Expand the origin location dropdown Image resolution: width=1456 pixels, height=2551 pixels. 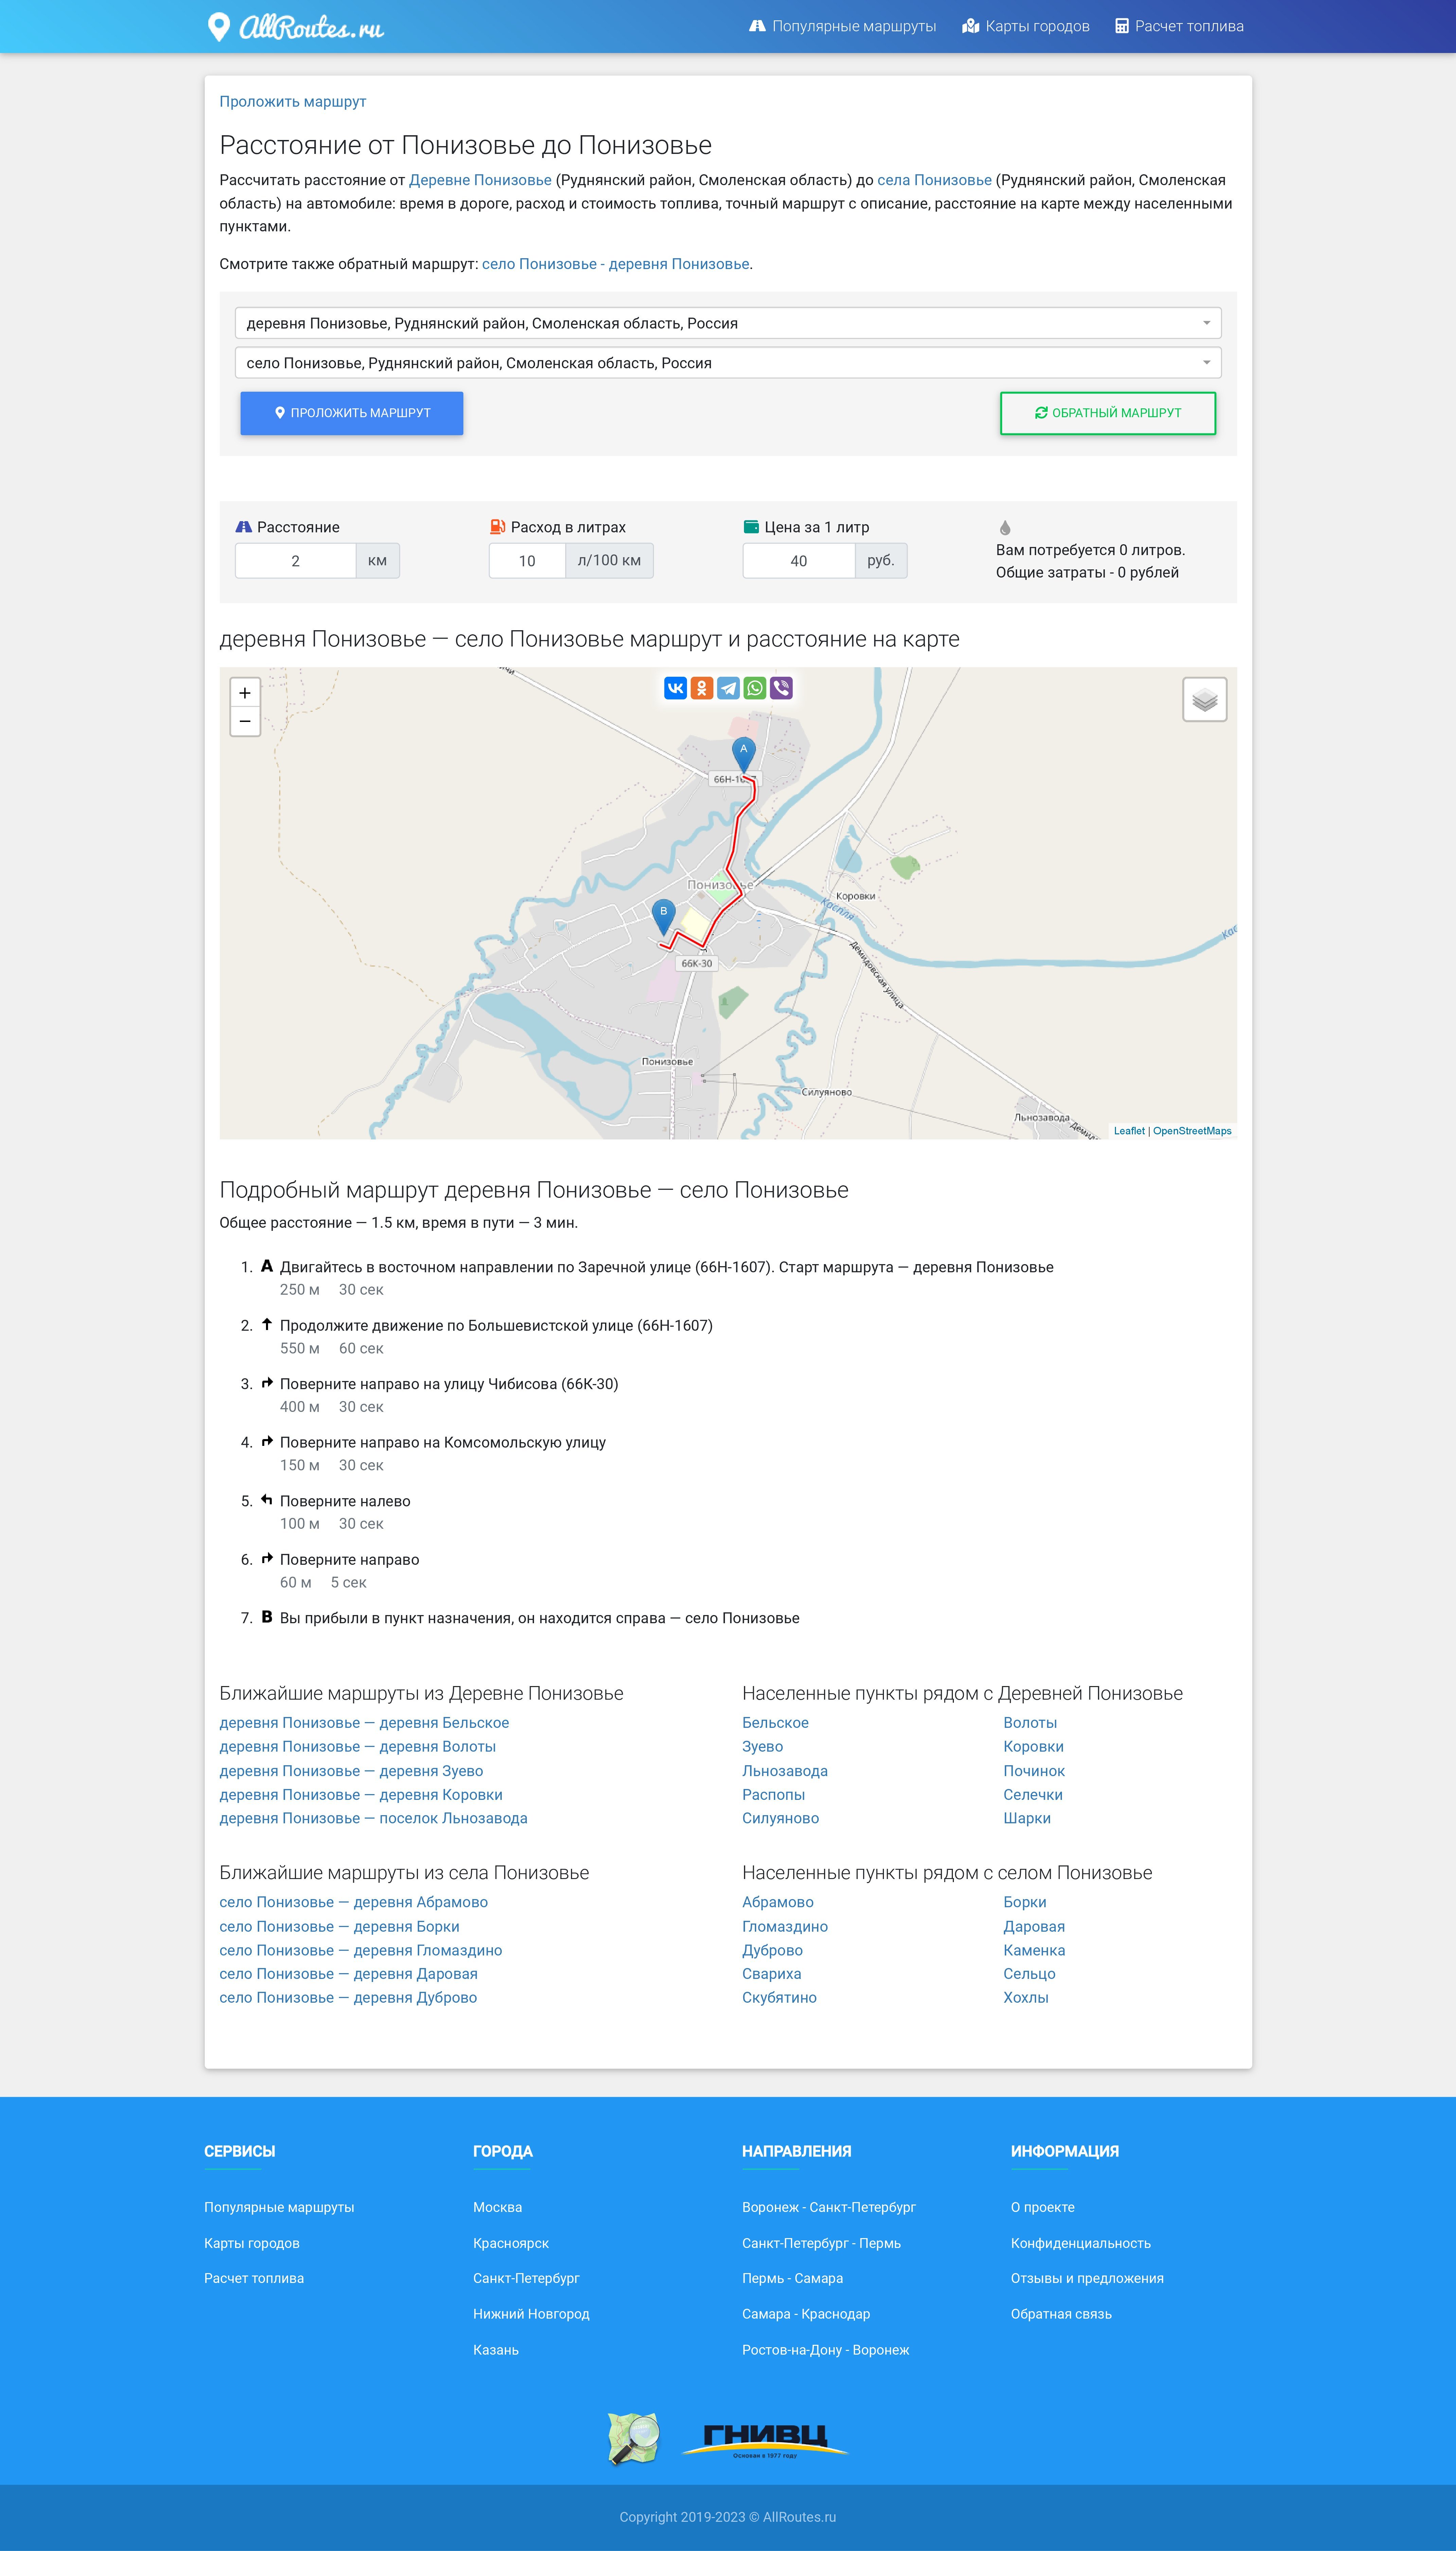[x=728, y=323]
